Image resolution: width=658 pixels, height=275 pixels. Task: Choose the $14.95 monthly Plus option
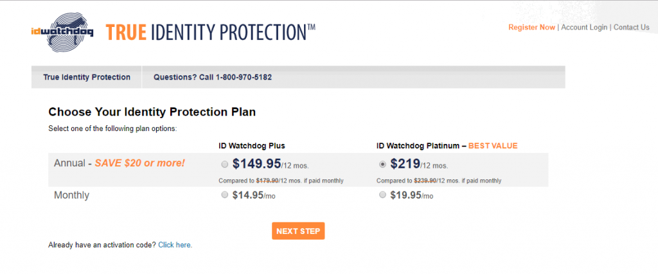tap(224, 195)
